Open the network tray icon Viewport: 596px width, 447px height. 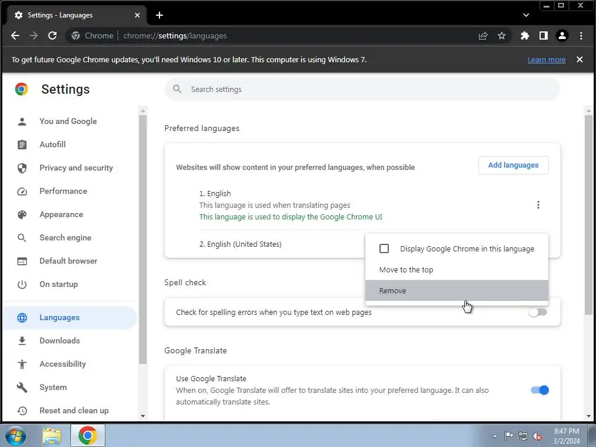pos(523,436)
